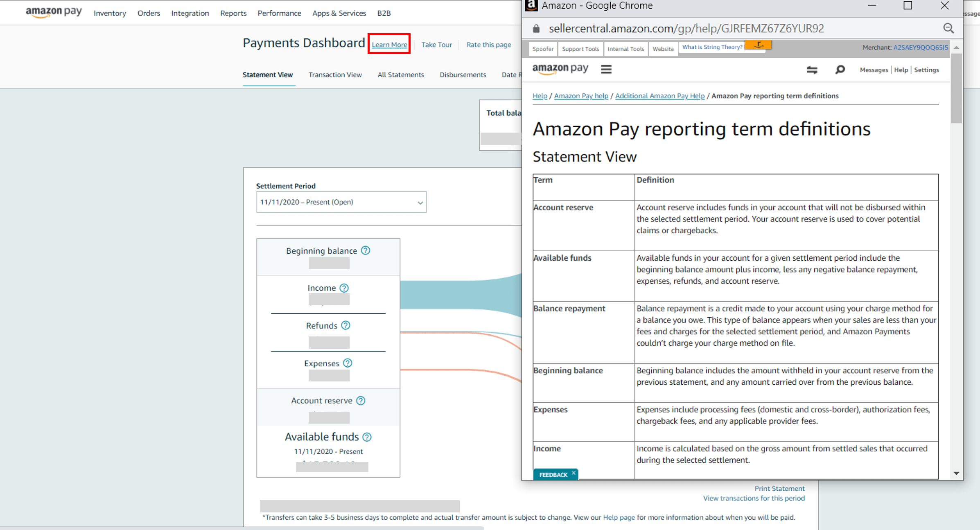Click help icon next to Income
The image size is (980, 530).
[x=344, y=288]
